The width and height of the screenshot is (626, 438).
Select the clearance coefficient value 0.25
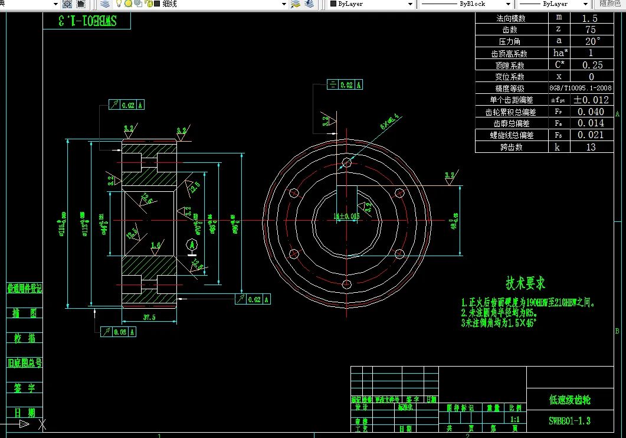pos(592,65)
